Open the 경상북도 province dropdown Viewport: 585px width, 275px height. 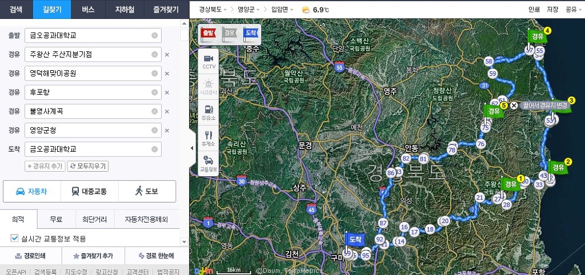tap(213, 10)
